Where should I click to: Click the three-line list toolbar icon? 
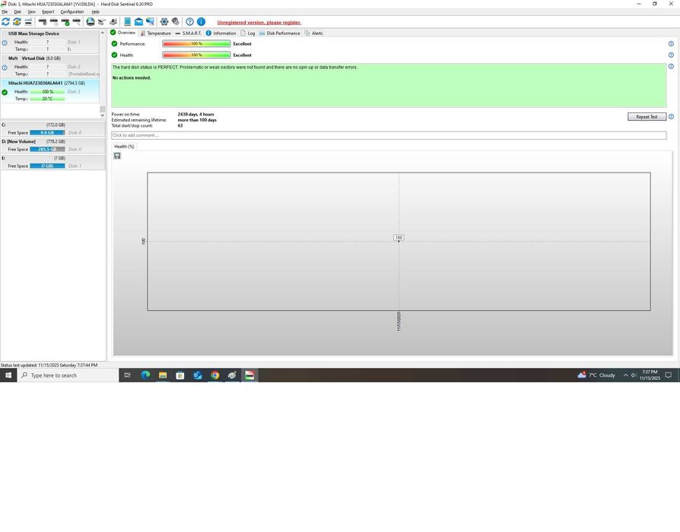click(28, 22)
